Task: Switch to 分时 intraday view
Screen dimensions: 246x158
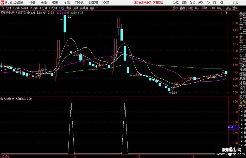Action: pos(9,8)
